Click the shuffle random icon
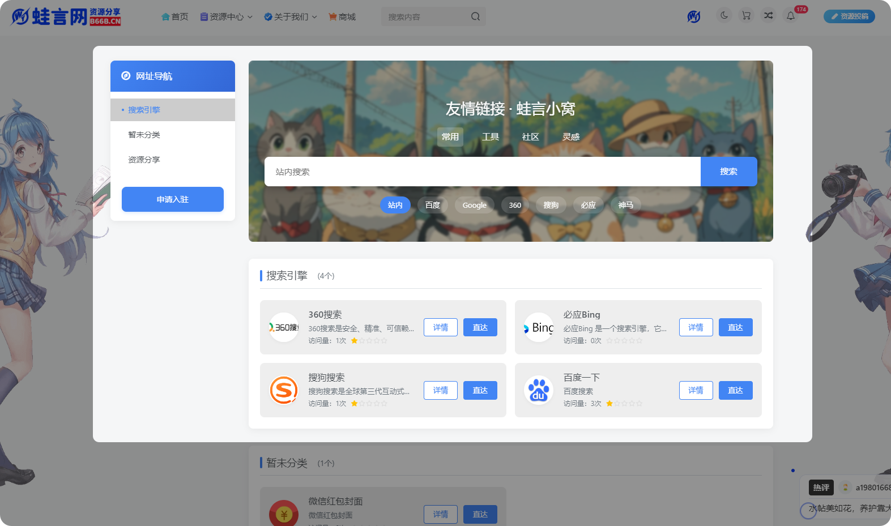The width and height of the screenshot is (891, 526). point(769,16)
